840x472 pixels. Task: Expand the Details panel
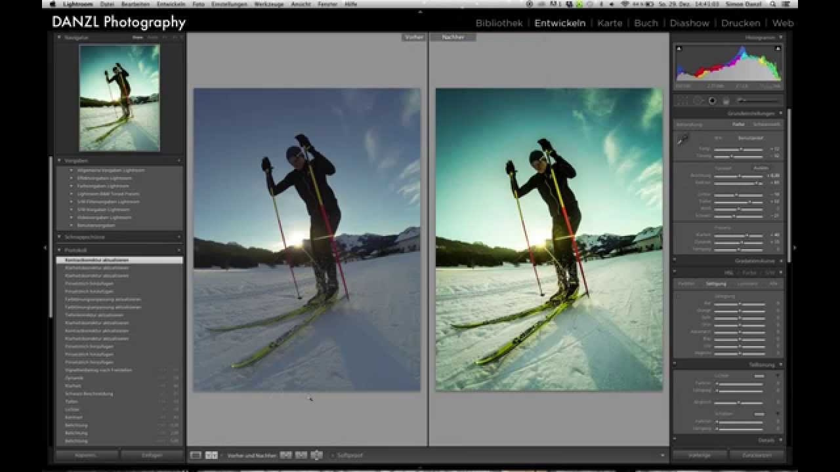coord(780,440)
